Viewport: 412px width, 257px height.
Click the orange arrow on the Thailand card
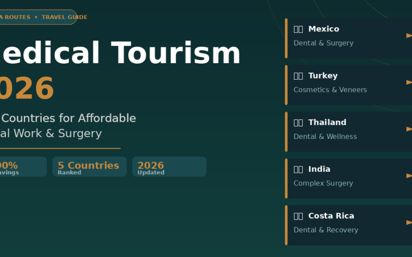[409, 129]
